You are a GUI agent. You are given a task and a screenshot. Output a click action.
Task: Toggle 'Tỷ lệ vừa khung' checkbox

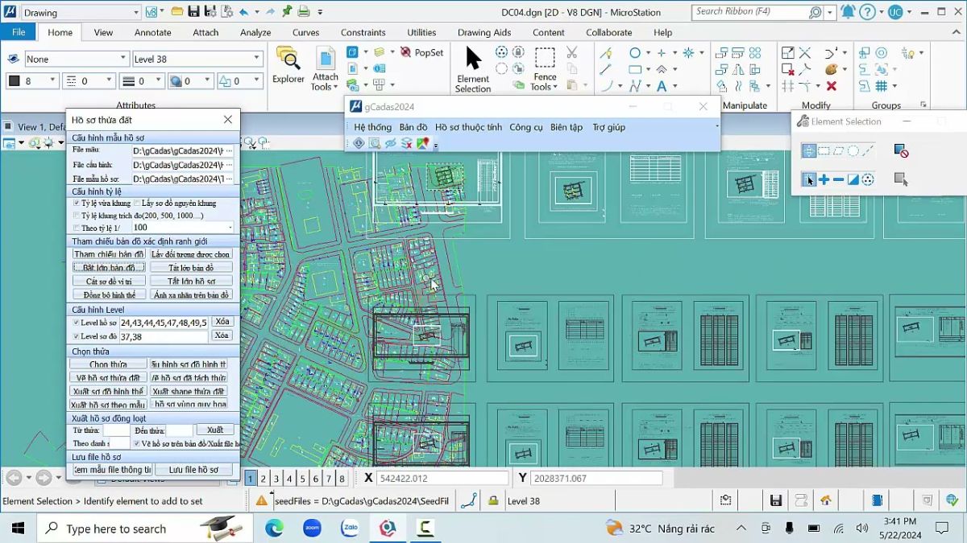pos(76,204)
